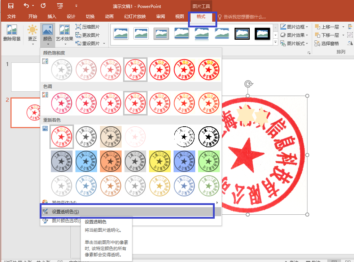Viewport: 354px width, 262px height.
Task: Open 图片边框 dropdown
Action: (294, 27)
